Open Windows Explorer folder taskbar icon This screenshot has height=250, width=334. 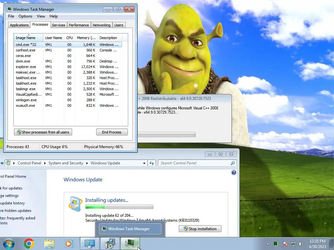pyautogui.click(x=49, y=244)
